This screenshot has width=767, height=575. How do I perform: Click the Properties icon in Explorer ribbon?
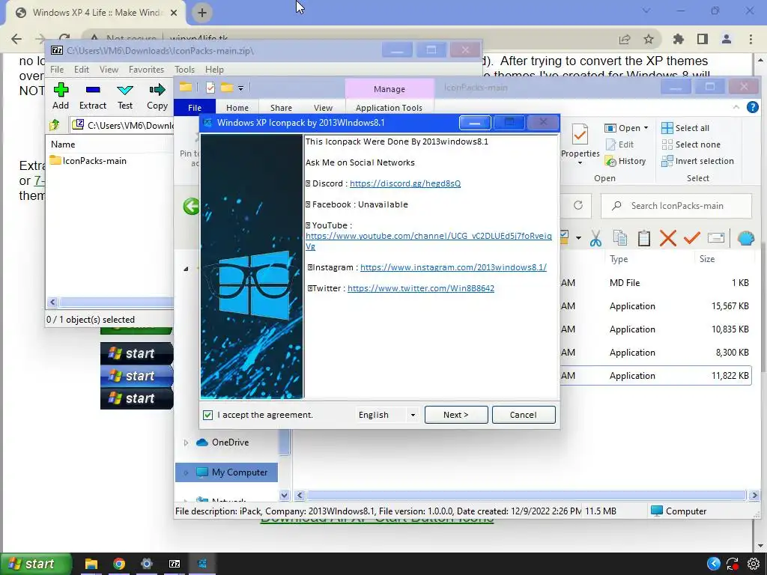[580, 134]
